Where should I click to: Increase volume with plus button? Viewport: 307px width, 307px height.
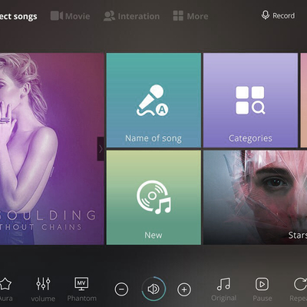coord(184,289)
